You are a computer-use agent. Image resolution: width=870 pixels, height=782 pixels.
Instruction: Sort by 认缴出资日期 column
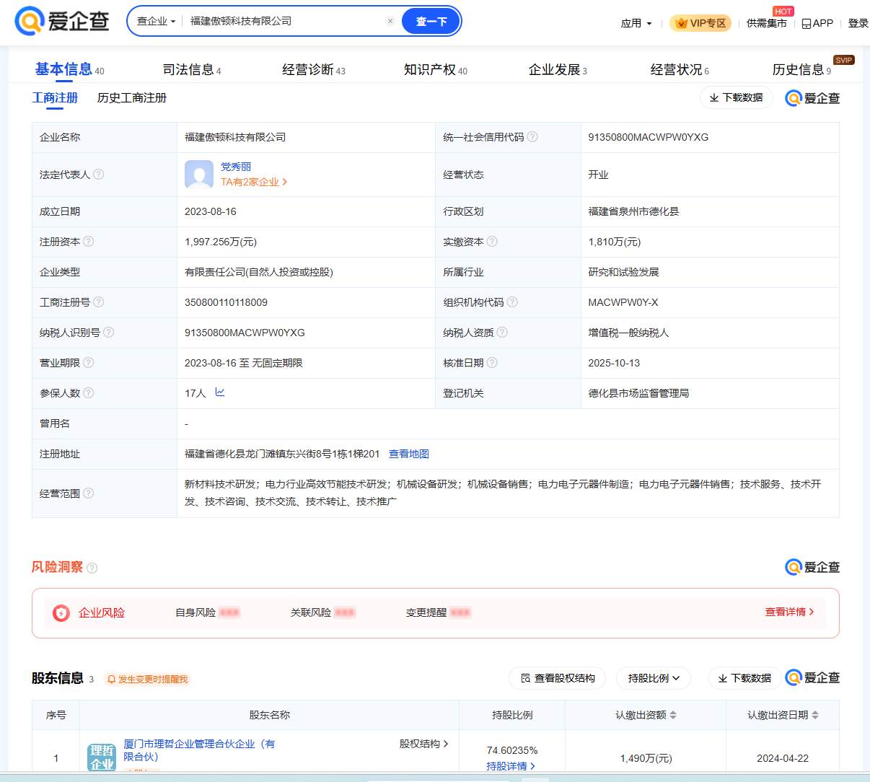coord(815,715)
